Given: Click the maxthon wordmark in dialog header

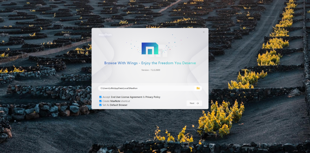Looking at the screenshot, I should (105, 35).
